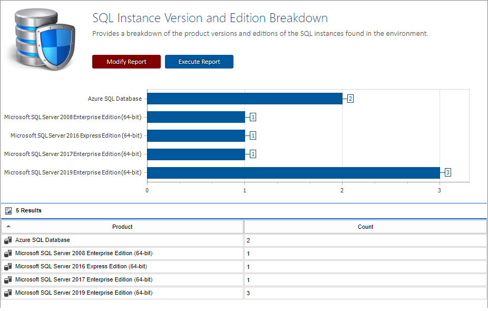Click count cell 1 for SQL Server 2016 Express

tap(365, 267)
